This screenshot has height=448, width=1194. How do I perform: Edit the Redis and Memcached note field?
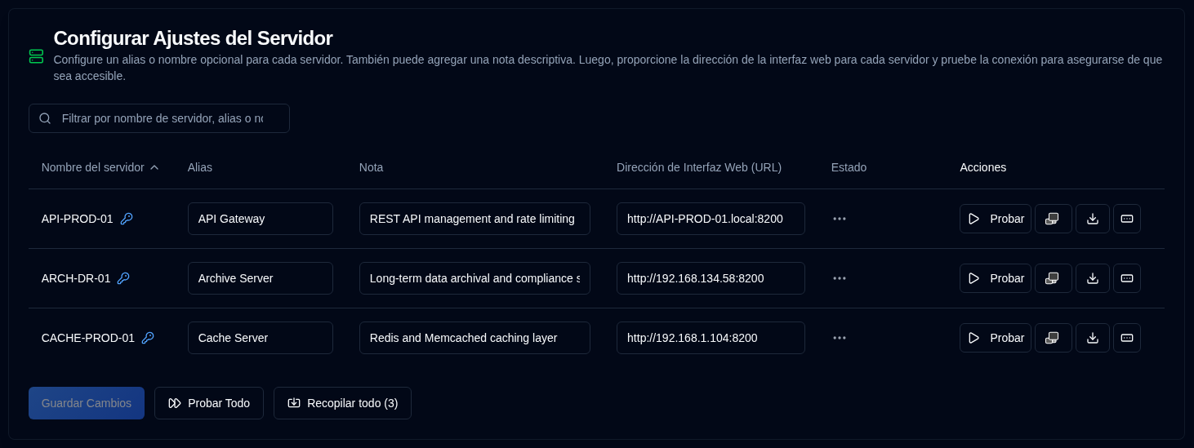pyautogui.click(x=474, y=338)
